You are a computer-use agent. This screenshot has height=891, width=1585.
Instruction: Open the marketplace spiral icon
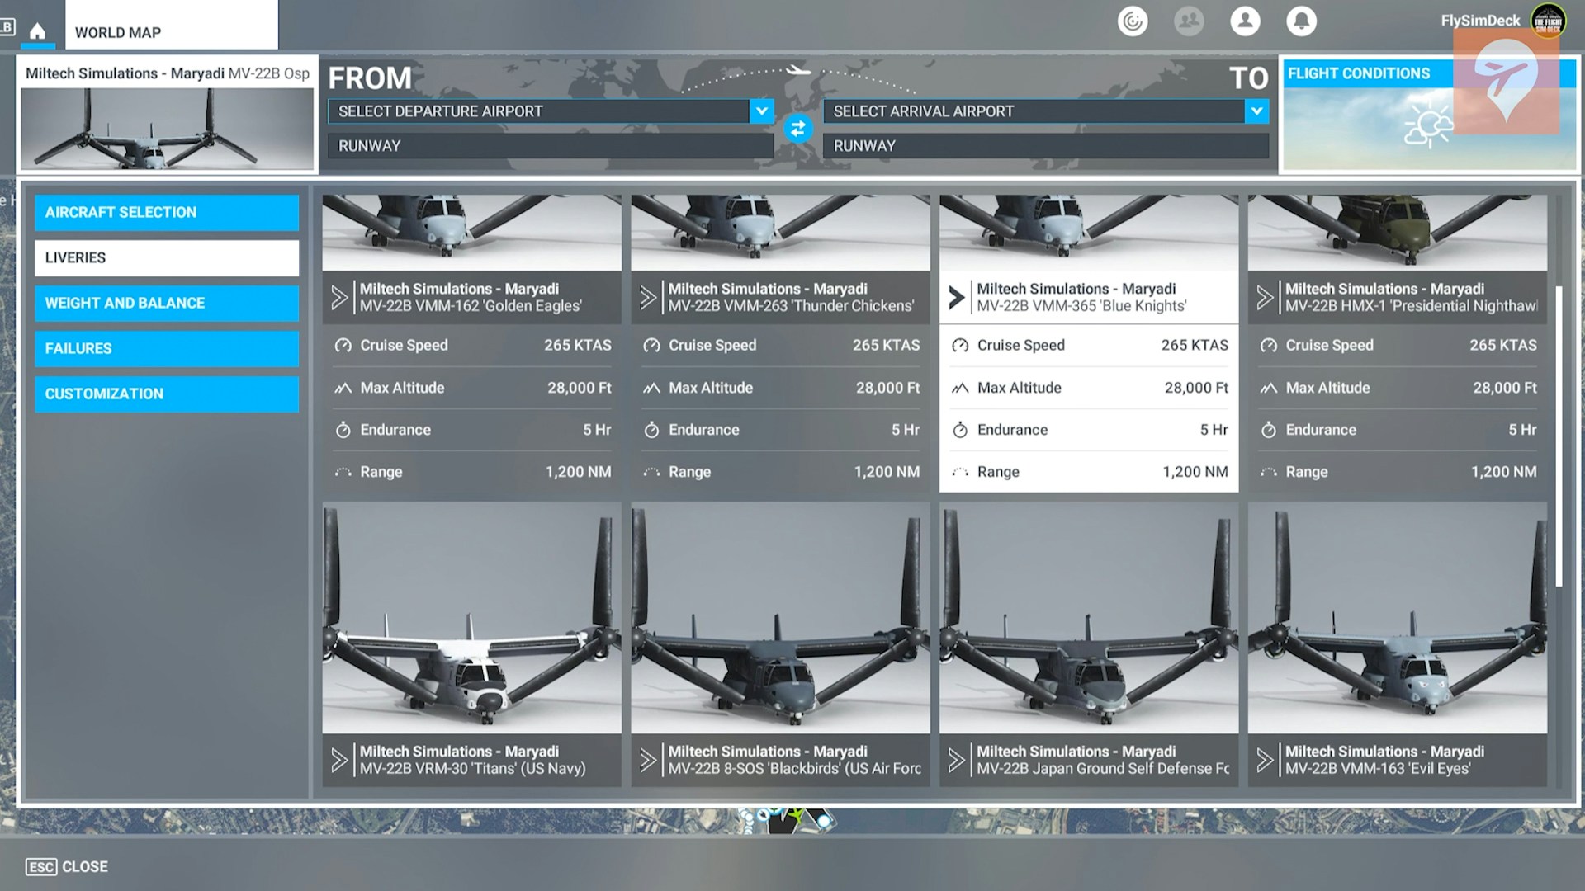point(1133,21)
